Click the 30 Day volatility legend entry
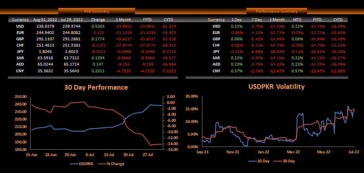 (284, 161)
